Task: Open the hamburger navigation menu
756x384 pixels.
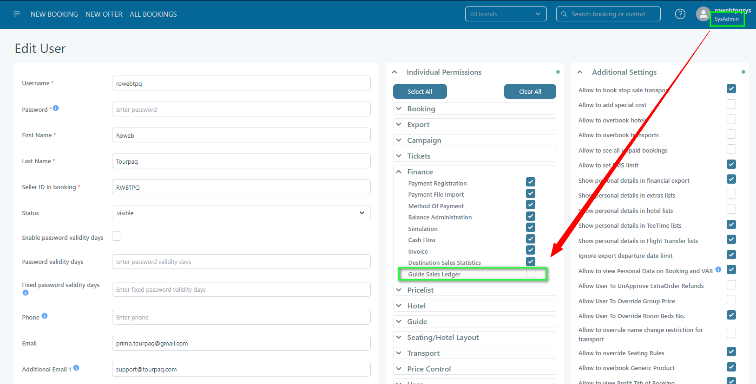Action: [x=17, y=14]
